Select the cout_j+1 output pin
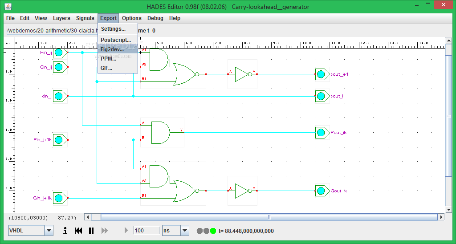This screenshot has height=244, width=456. tap(321, 74)
